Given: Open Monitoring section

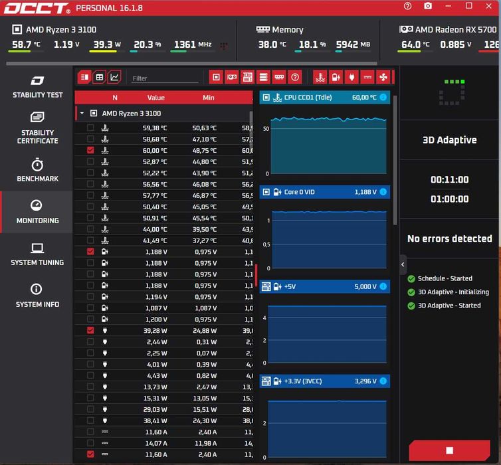Looking at the screenshot, I should click(x=37, y=212).
